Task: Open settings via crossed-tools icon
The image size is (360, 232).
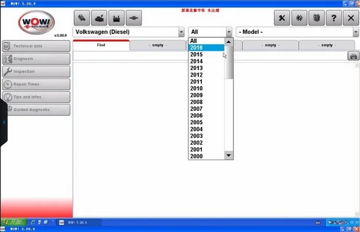Action: pyautogui.click(x=282, y=18)
